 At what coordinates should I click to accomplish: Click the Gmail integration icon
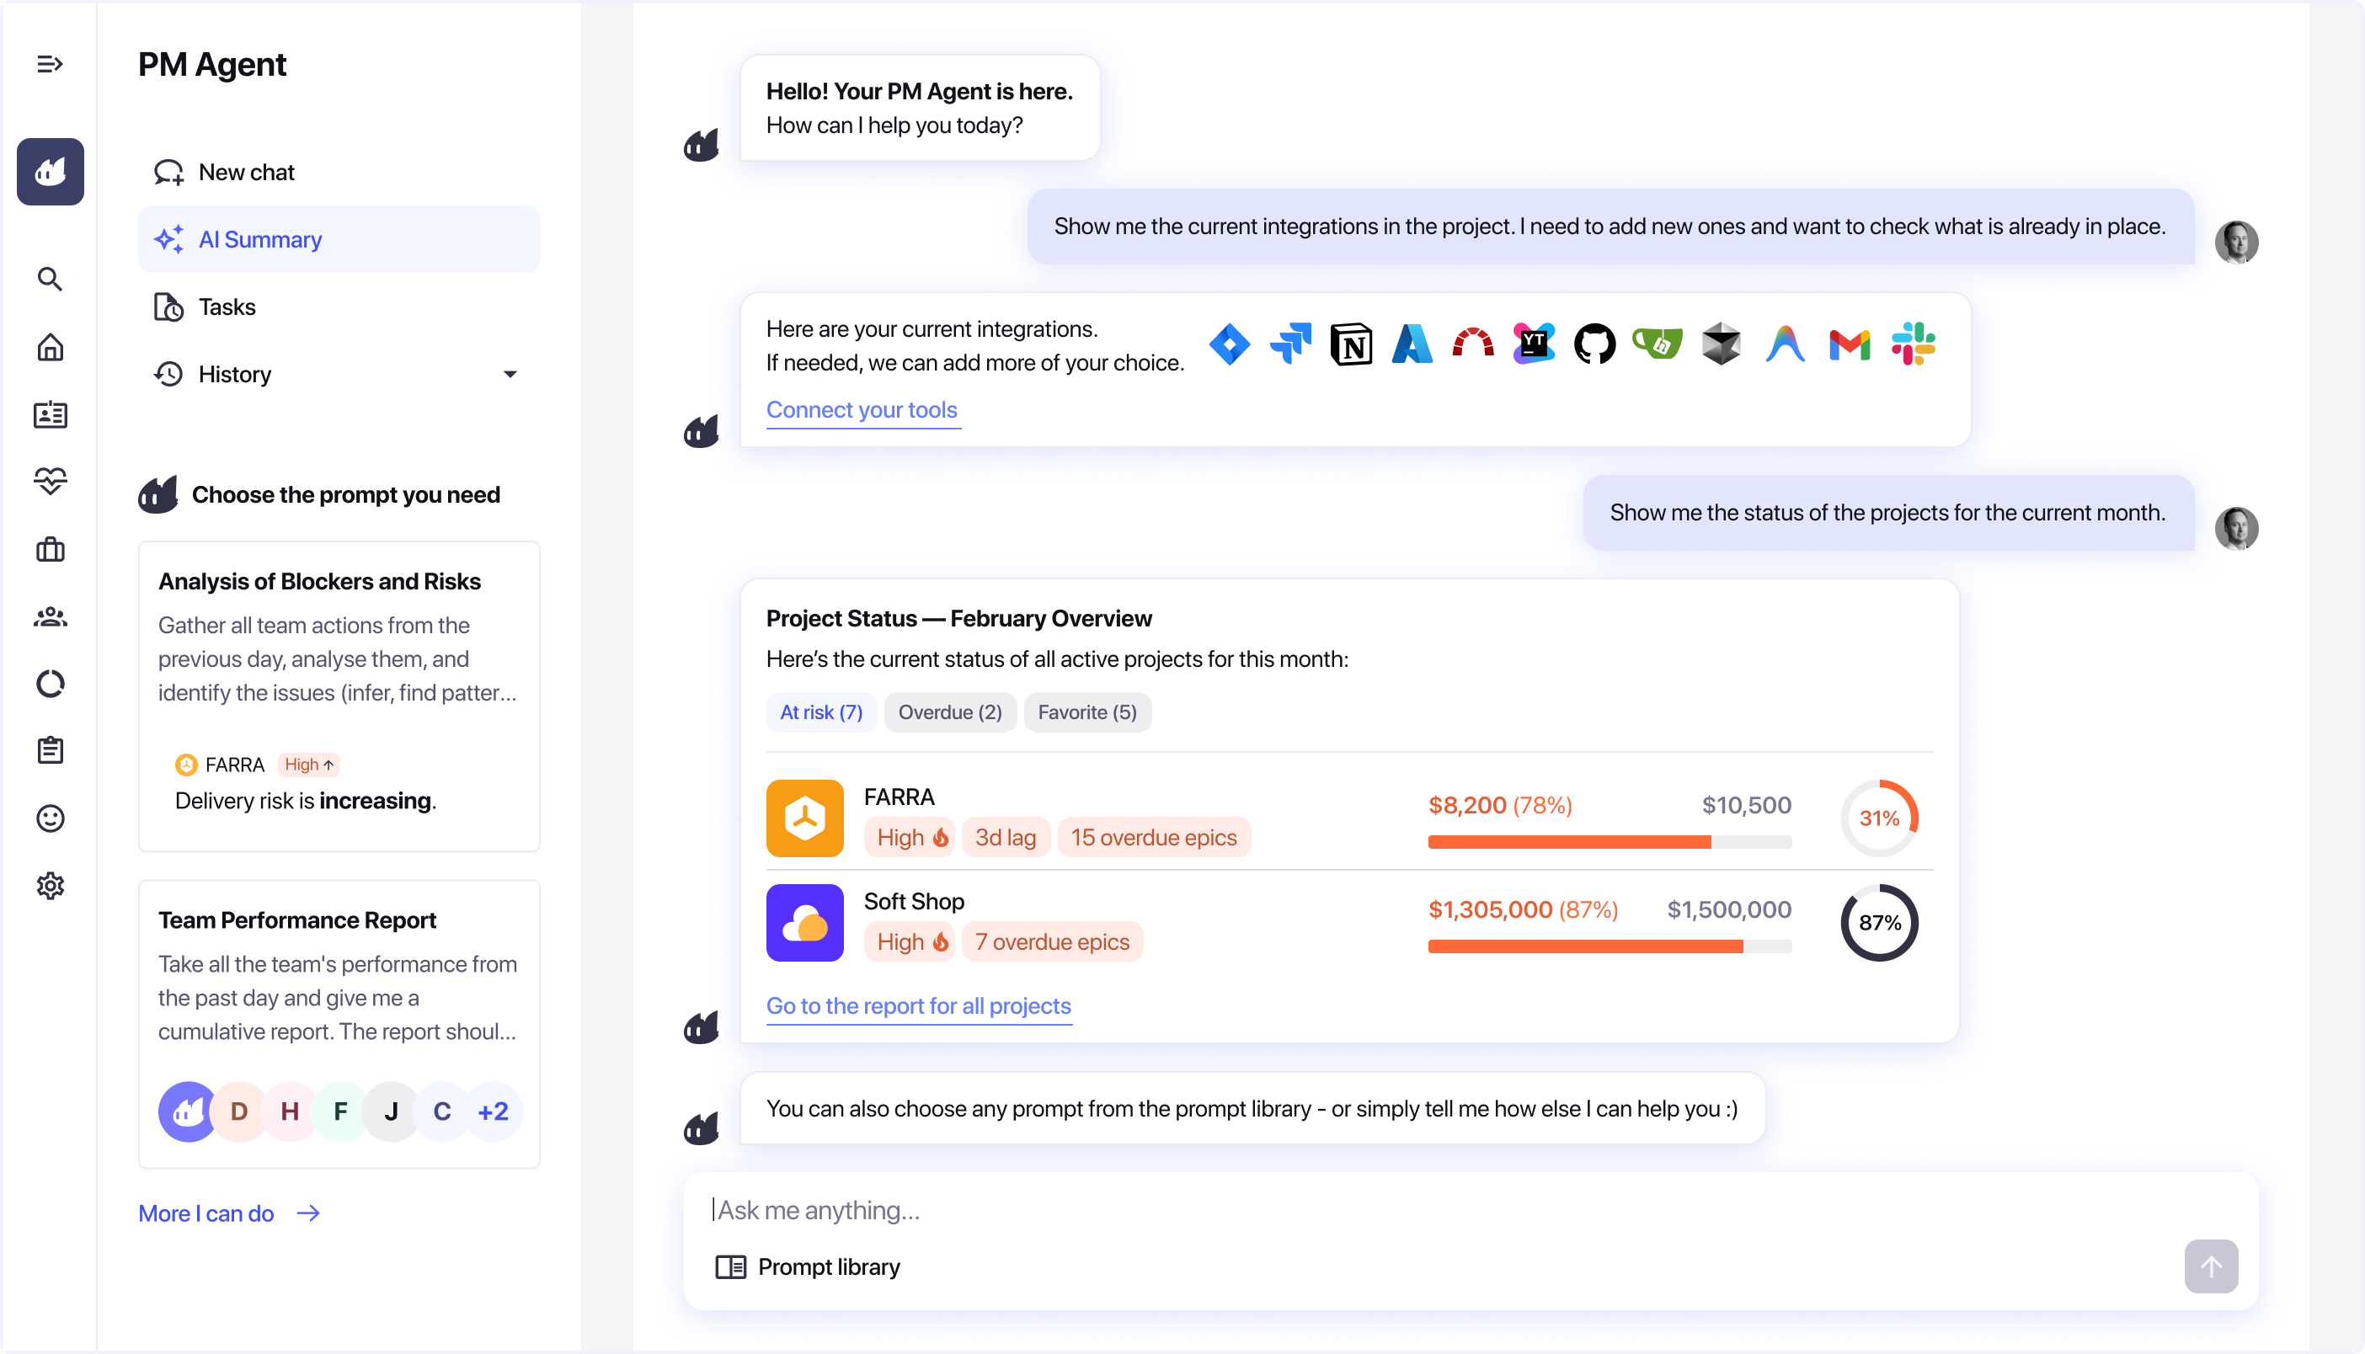tap(1849, 345)
